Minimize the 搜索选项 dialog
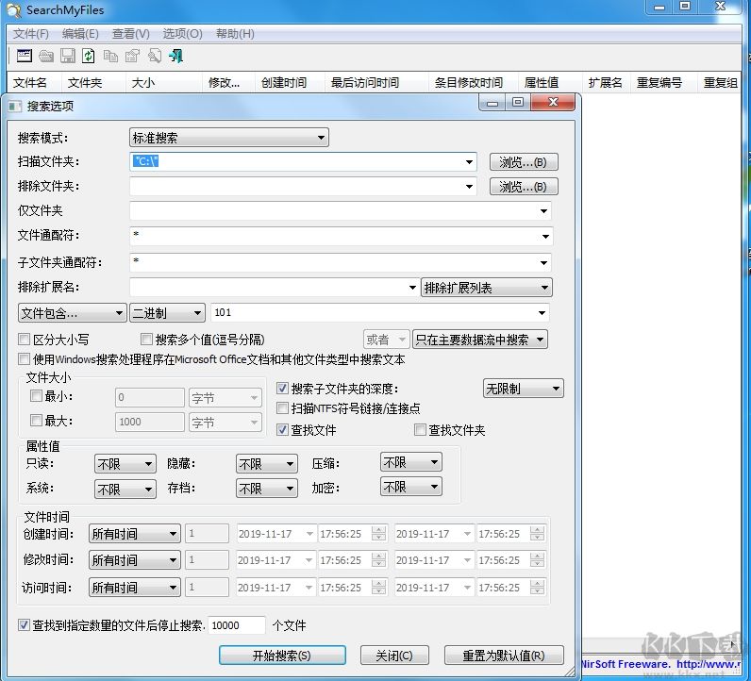 coord(492,103)
